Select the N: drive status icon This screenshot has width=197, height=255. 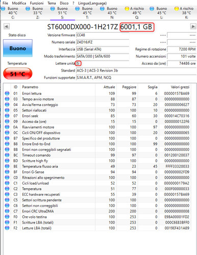tap(102, 9)
